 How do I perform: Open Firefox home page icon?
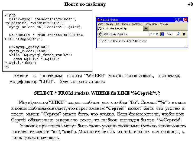coord(184,34)
